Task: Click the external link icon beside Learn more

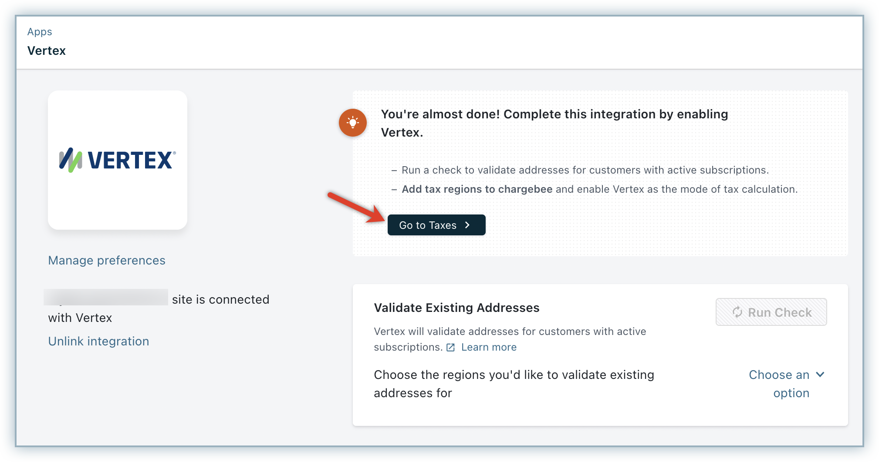Action: click(451, 348)
